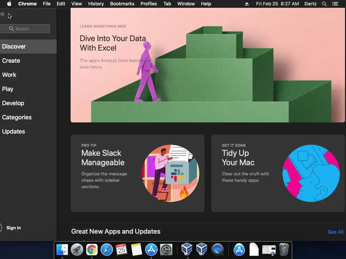
Task: Open the Play section
Action: click(x=28, y=89)
